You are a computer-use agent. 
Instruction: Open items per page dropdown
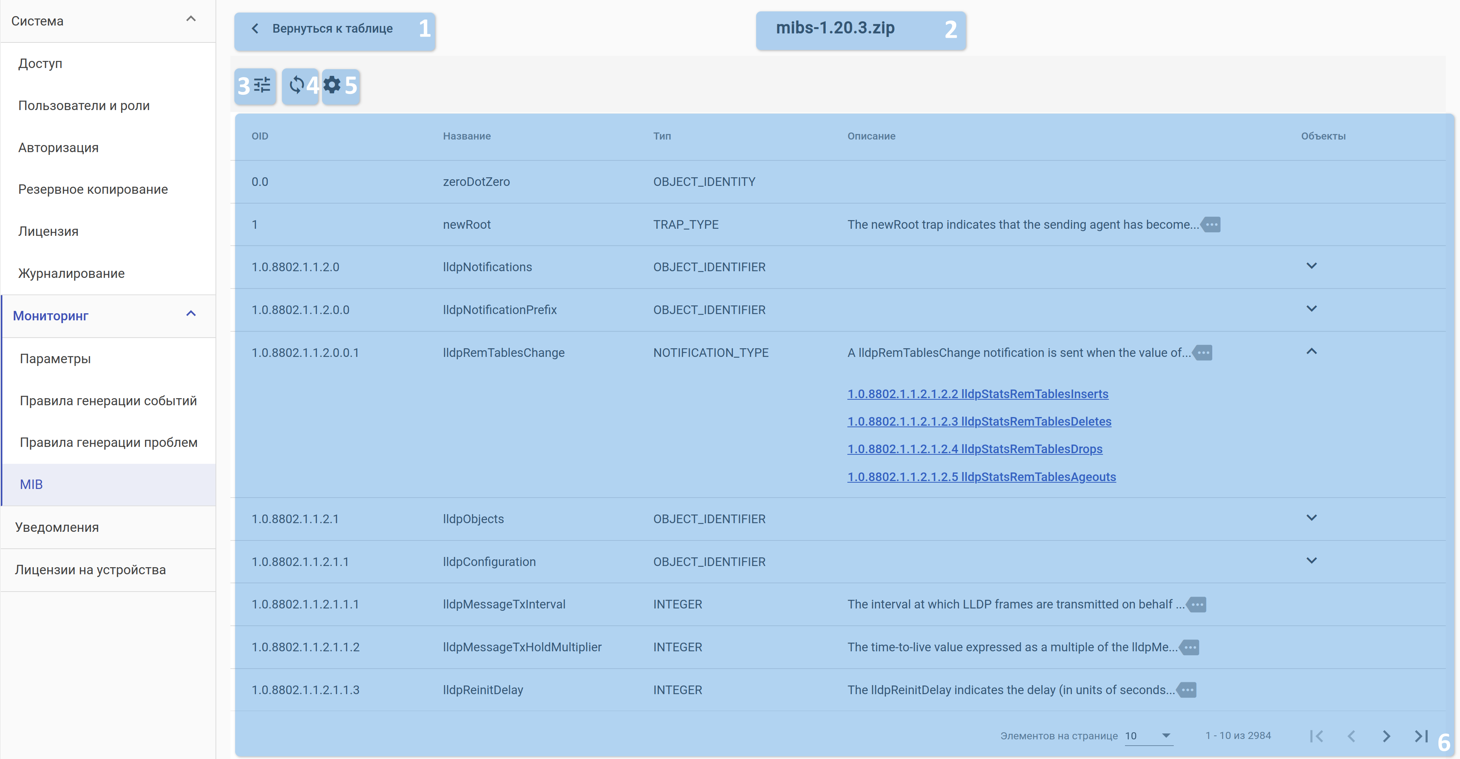pos(1148,736)
